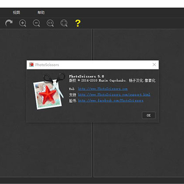
Task: Fit image to window icon
Action: [x=64, y=23]
